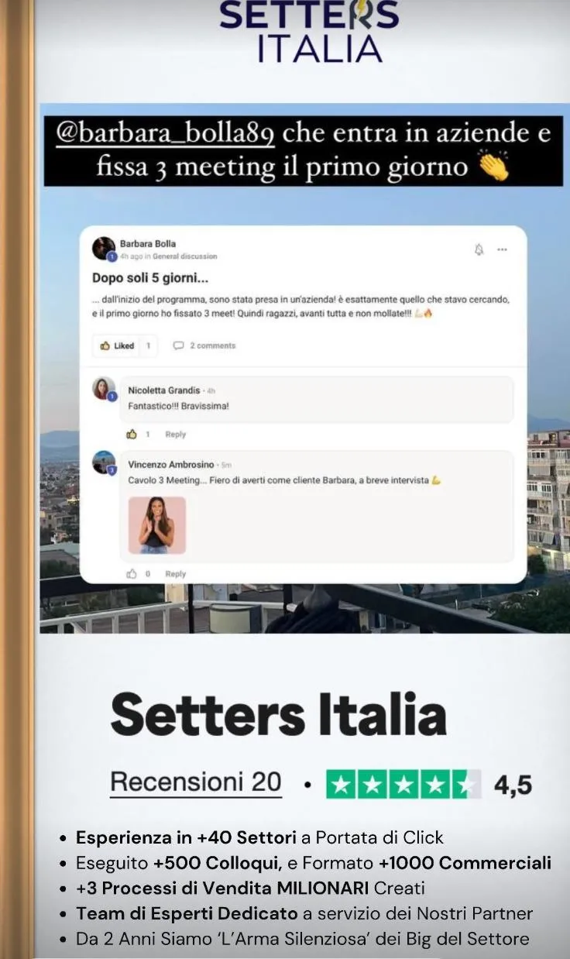Click the green star rating bar
The height and width of the screenshot is (959, 570).
click(x=403, y=784)
